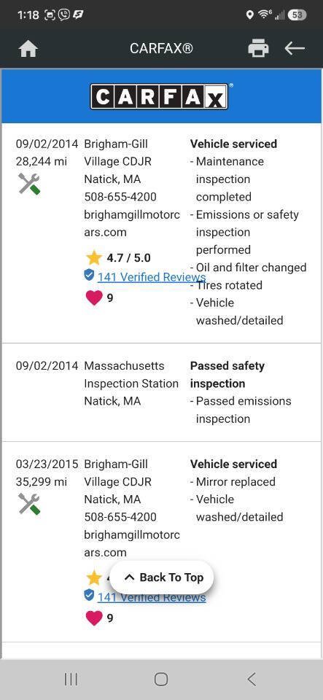Tap the heart icon in 03/23/2015 record
The image size is (323, 700).
tap(93, 618)
